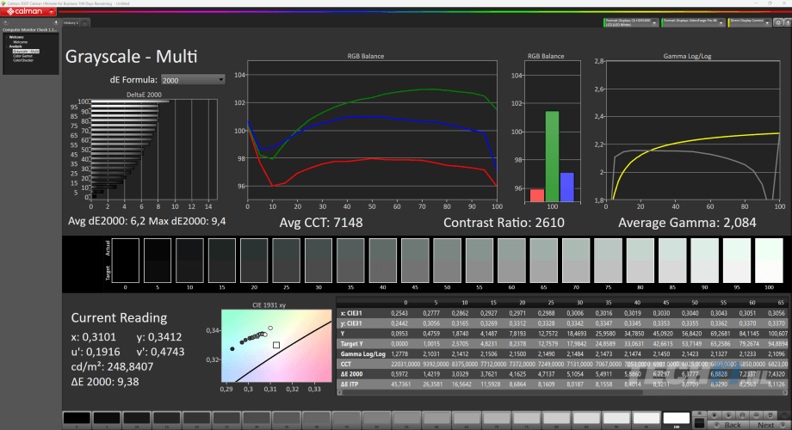
Task: Click the 'Computer Monitor Check 1.1...' workflow title
Action: [30, 30]
